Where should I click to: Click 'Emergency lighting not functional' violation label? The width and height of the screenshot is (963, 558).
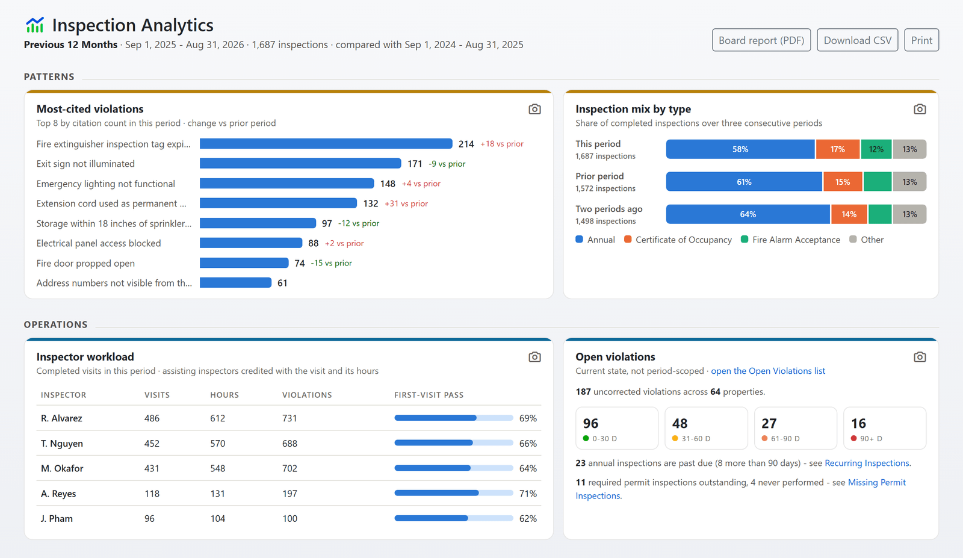[106, 184]
